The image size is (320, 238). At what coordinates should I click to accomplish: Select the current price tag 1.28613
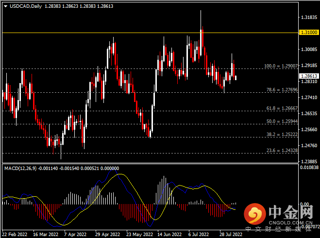point(309,76)
